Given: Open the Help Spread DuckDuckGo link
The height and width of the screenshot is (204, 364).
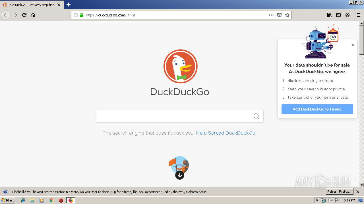Looking at the screenshot, I should (x=226, y=133).
